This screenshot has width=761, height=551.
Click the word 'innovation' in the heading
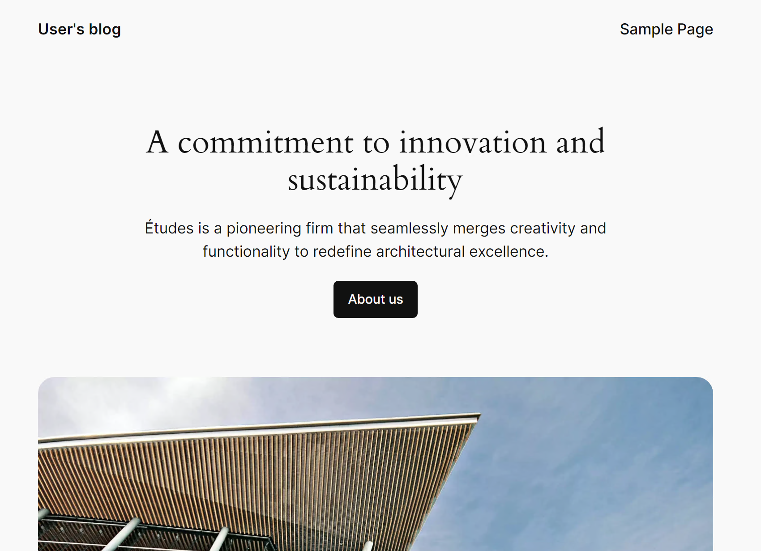tap(473, 142)
